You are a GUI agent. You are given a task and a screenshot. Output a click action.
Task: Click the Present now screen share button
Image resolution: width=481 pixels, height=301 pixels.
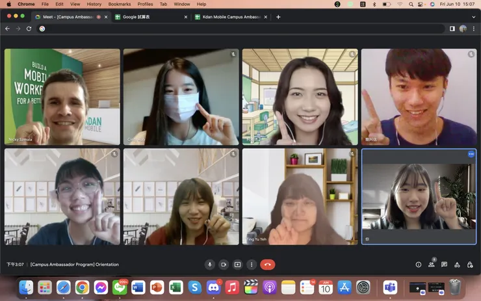click(x=237, y=265)
